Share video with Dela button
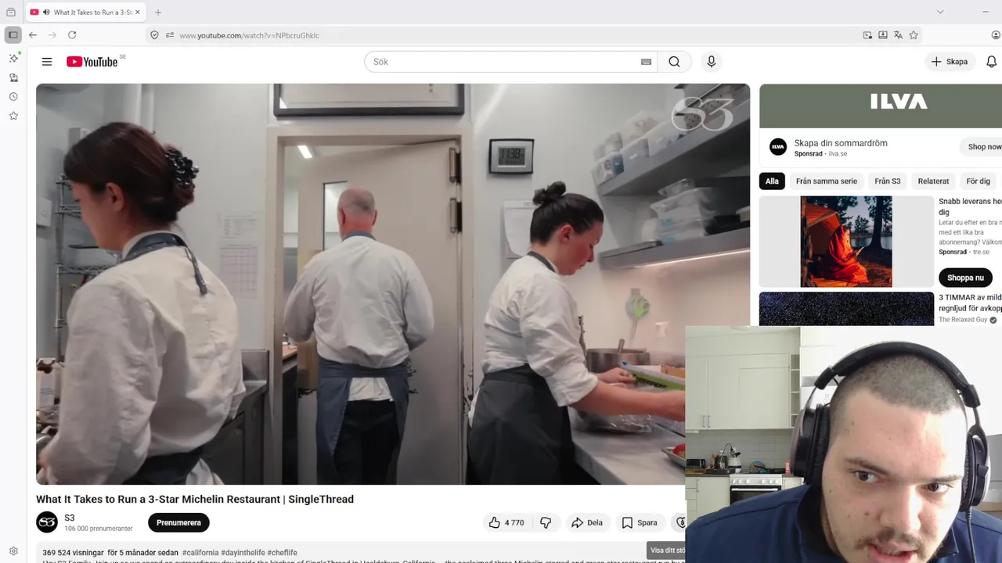Screen dimensions: 1002x563 point(586,522)
